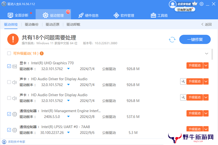218x145 pixels.
Task: Open version dropdown for 30.100.2237.26
Action: click(x=68, y=132)
